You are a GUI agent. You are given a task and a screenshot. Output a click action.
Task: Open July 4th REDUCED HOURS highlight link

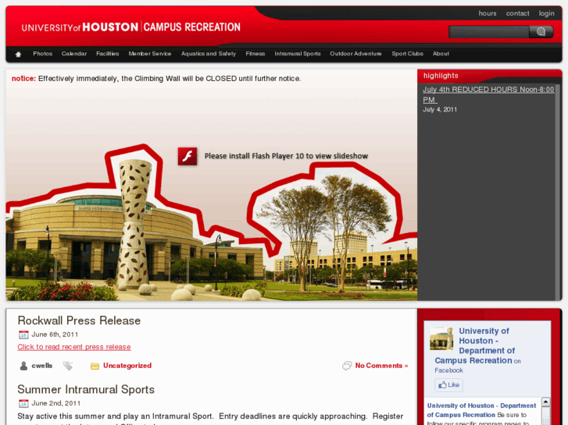(x=488, y=94)
